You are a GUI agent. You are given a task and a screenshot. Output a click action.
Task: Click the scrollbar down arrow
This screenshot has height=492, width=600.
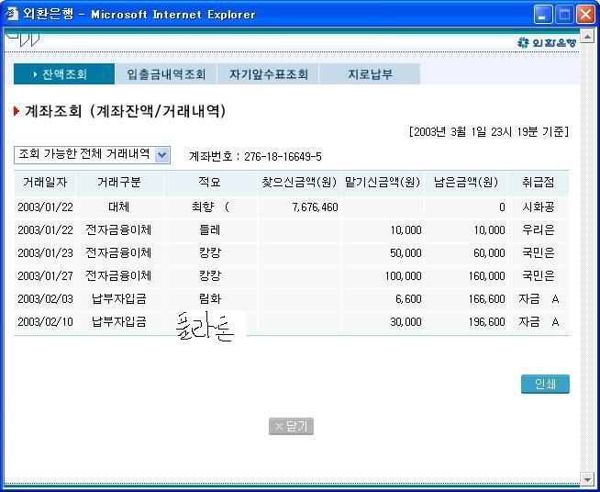(x=588, y=479)
